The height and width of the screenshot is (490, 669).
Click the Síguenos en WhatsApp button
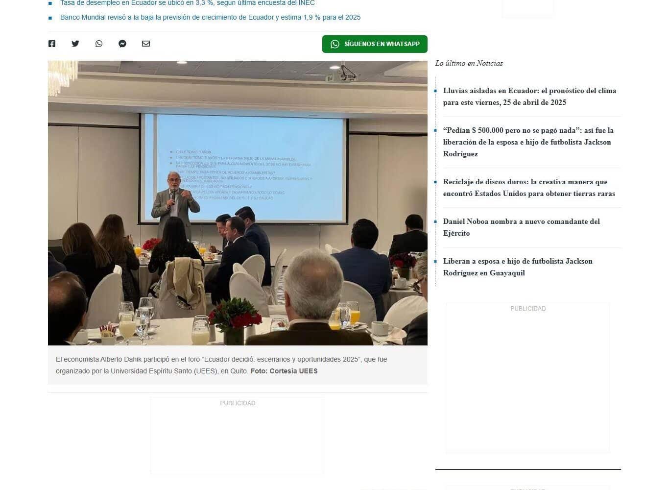coord(375,44)
